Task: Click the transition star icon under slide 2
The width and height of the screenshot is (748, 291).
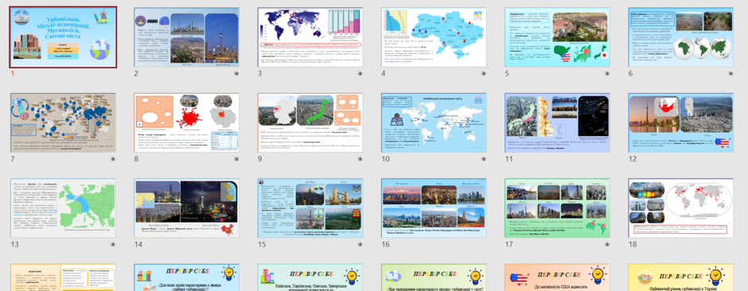Action: pyautogui.click(x=236, y=74)
